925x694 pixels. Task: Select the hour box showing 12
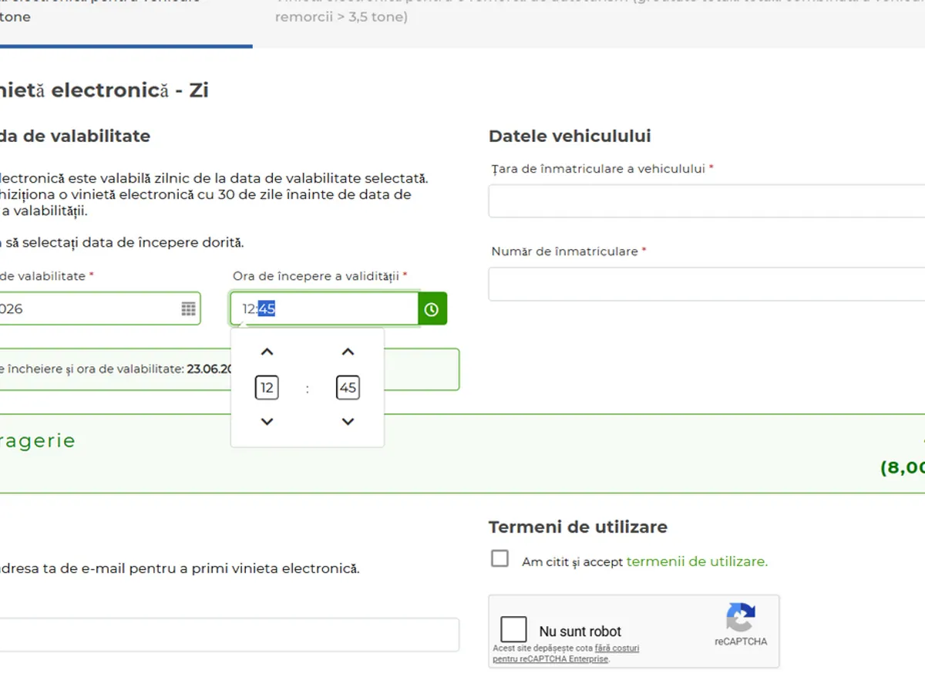(x=267, y=387)
